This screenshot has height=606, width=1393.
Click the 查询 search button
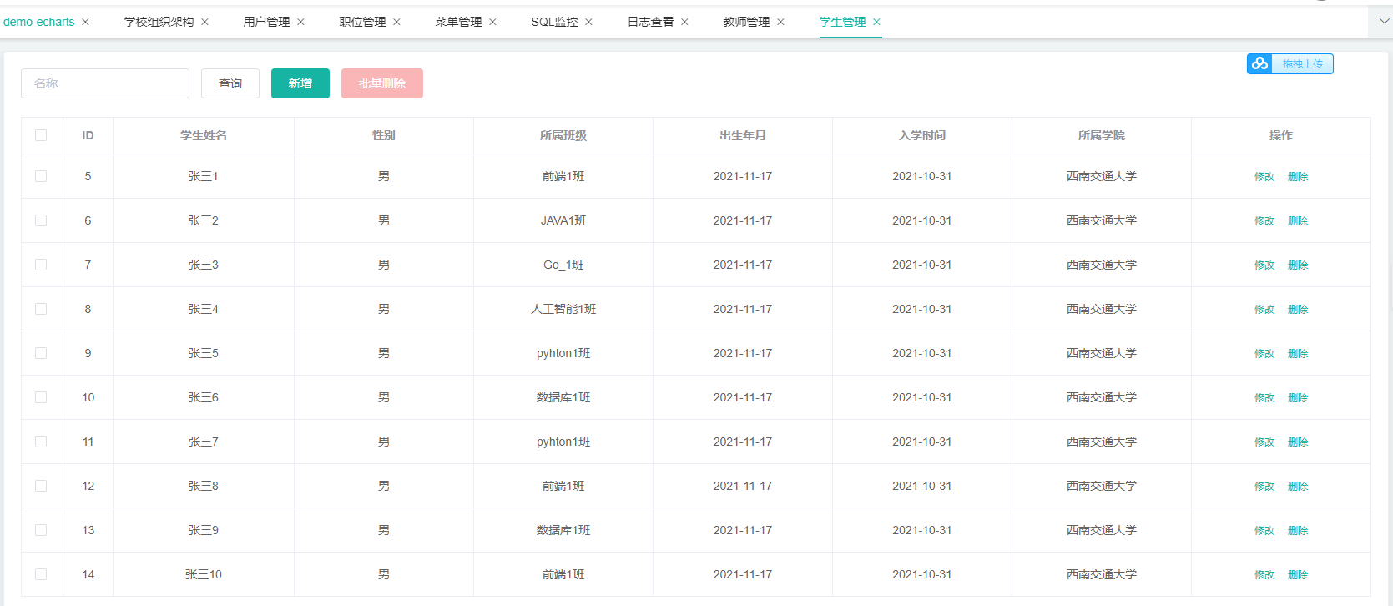(x=230, y=83)
